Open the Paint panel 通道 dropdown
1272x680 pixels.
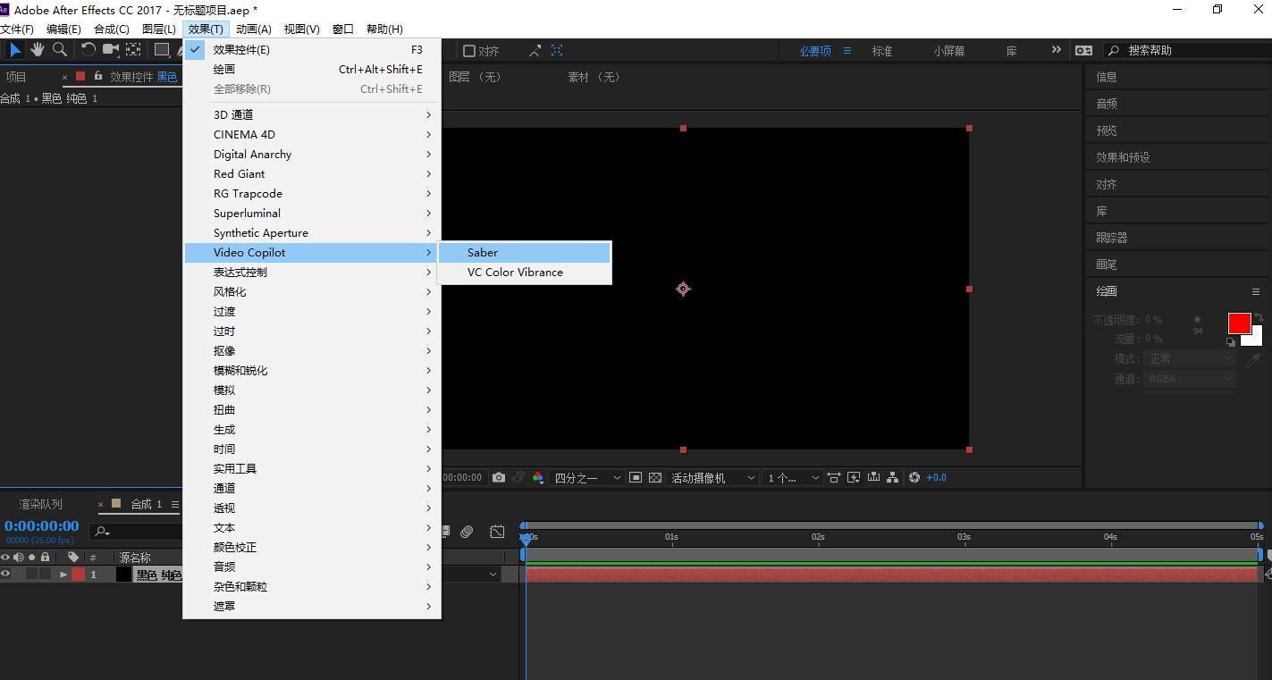(x=1190, y=379)
